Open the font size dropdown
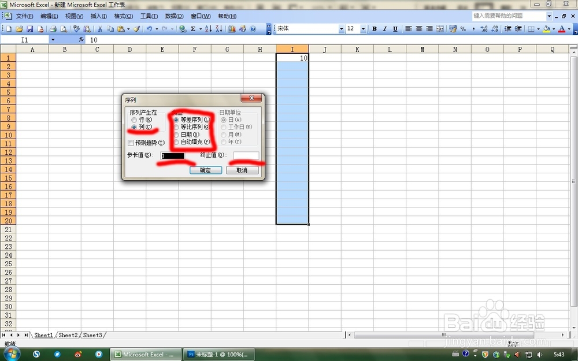The image size is (578, 361). [363, 29]
